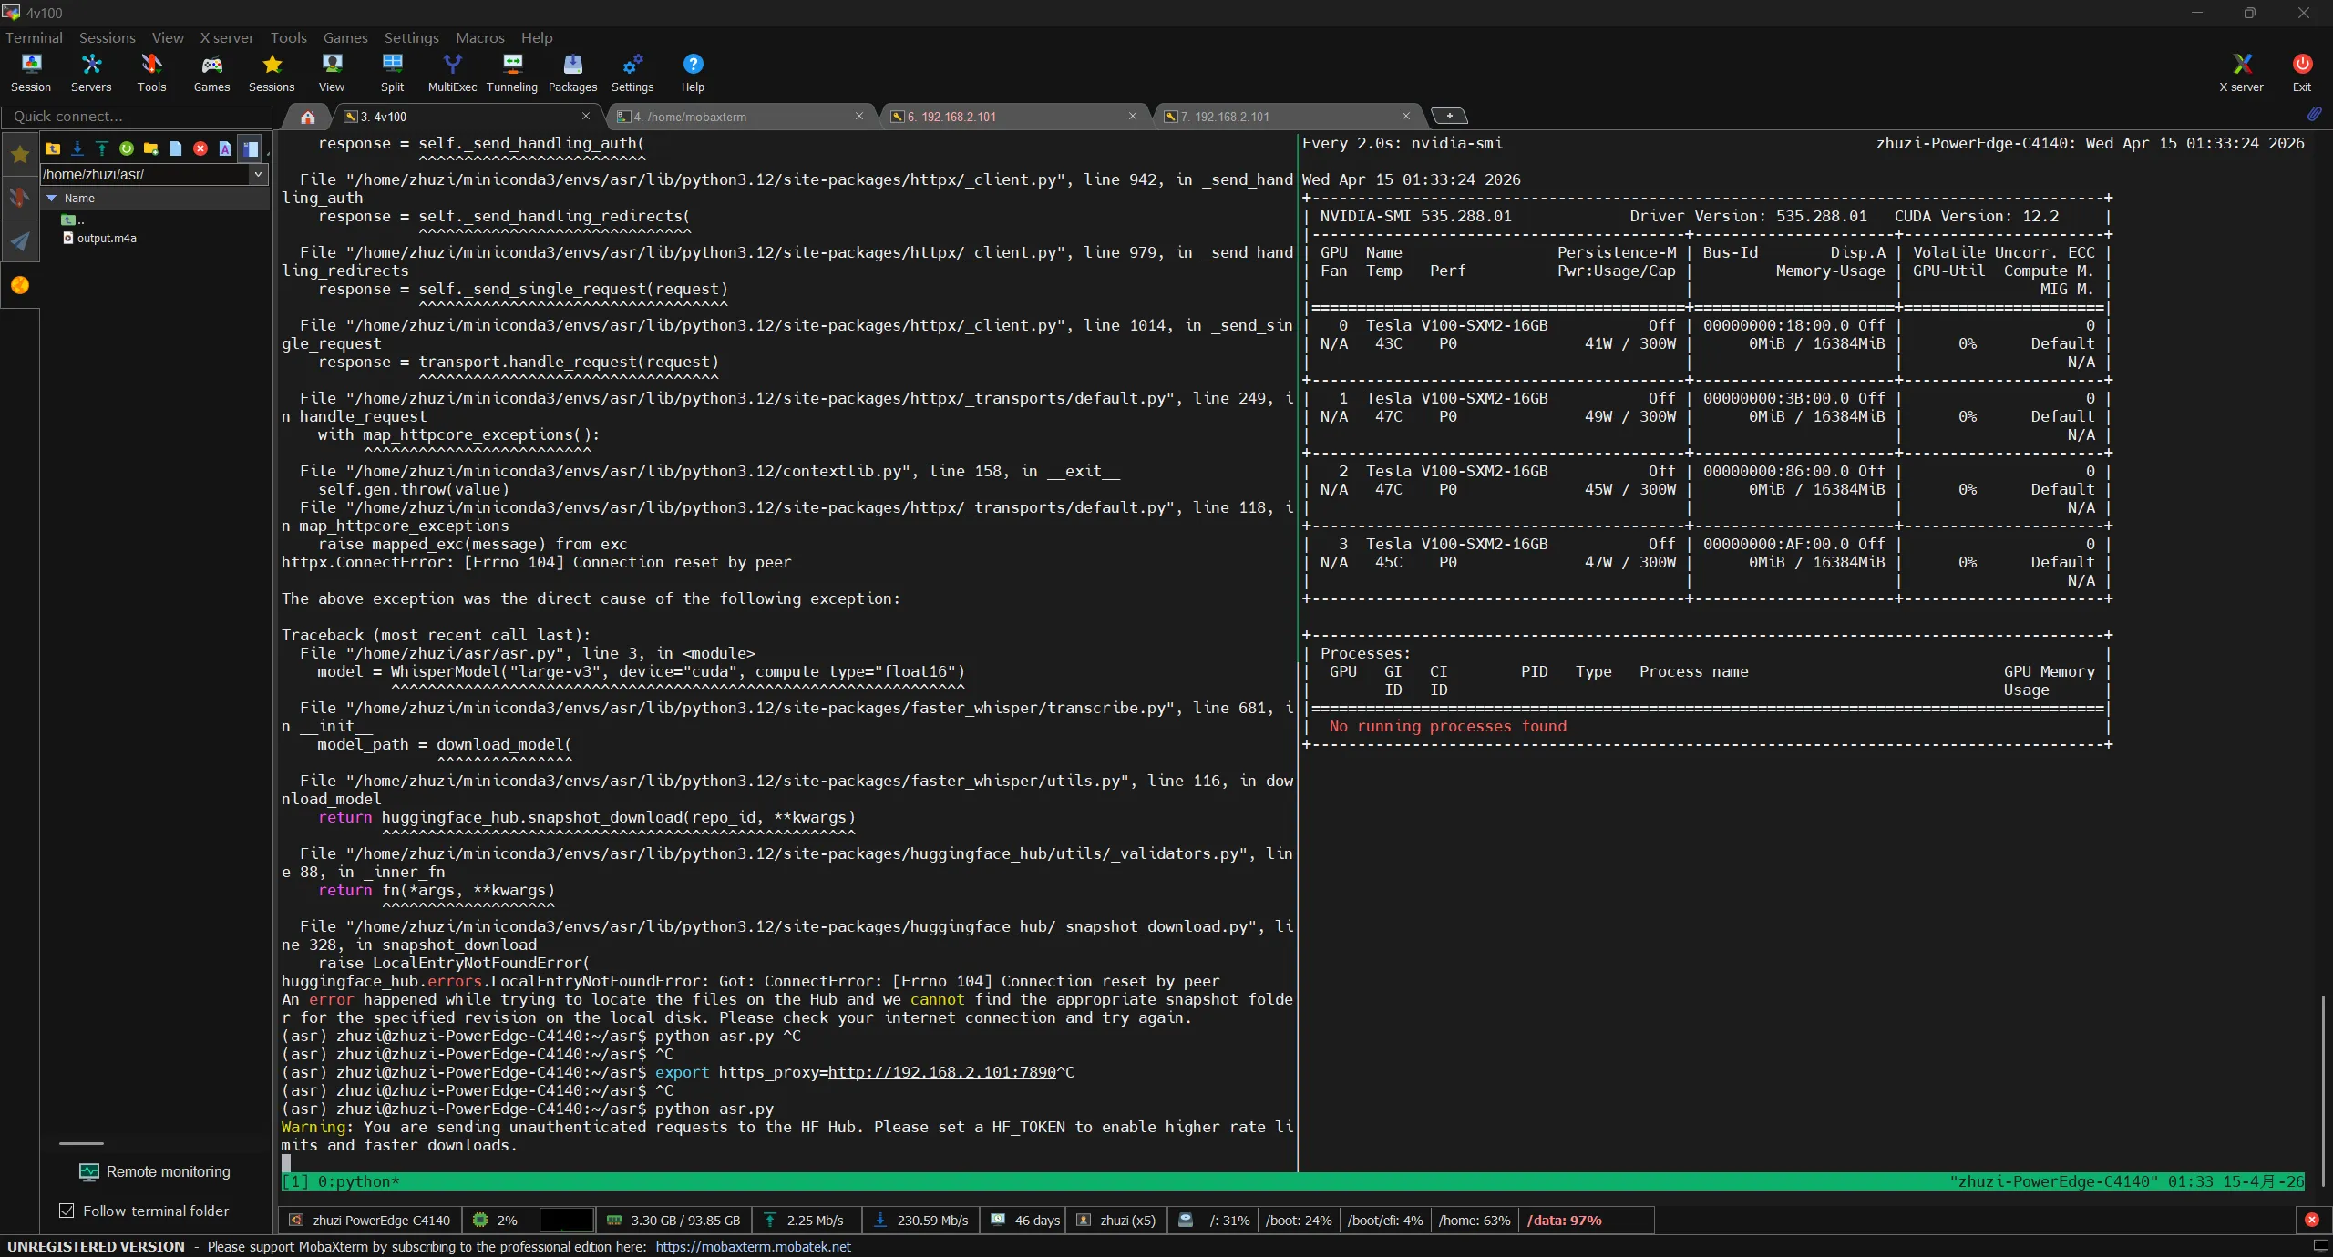This screenshot has width=2333, height=1257.
Task: Toggle the Follow terminal folder checkbox
Action: (x=67, y=1211)
